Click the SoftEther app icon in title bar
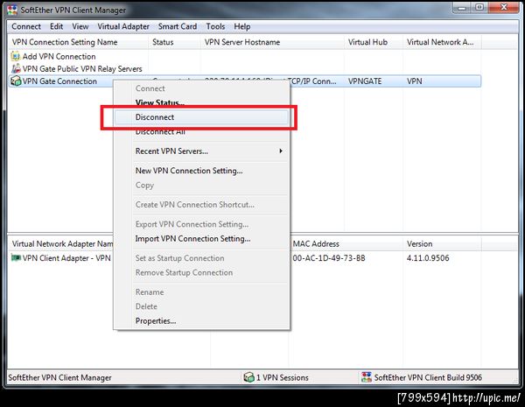525x407 pixels. 12,10
